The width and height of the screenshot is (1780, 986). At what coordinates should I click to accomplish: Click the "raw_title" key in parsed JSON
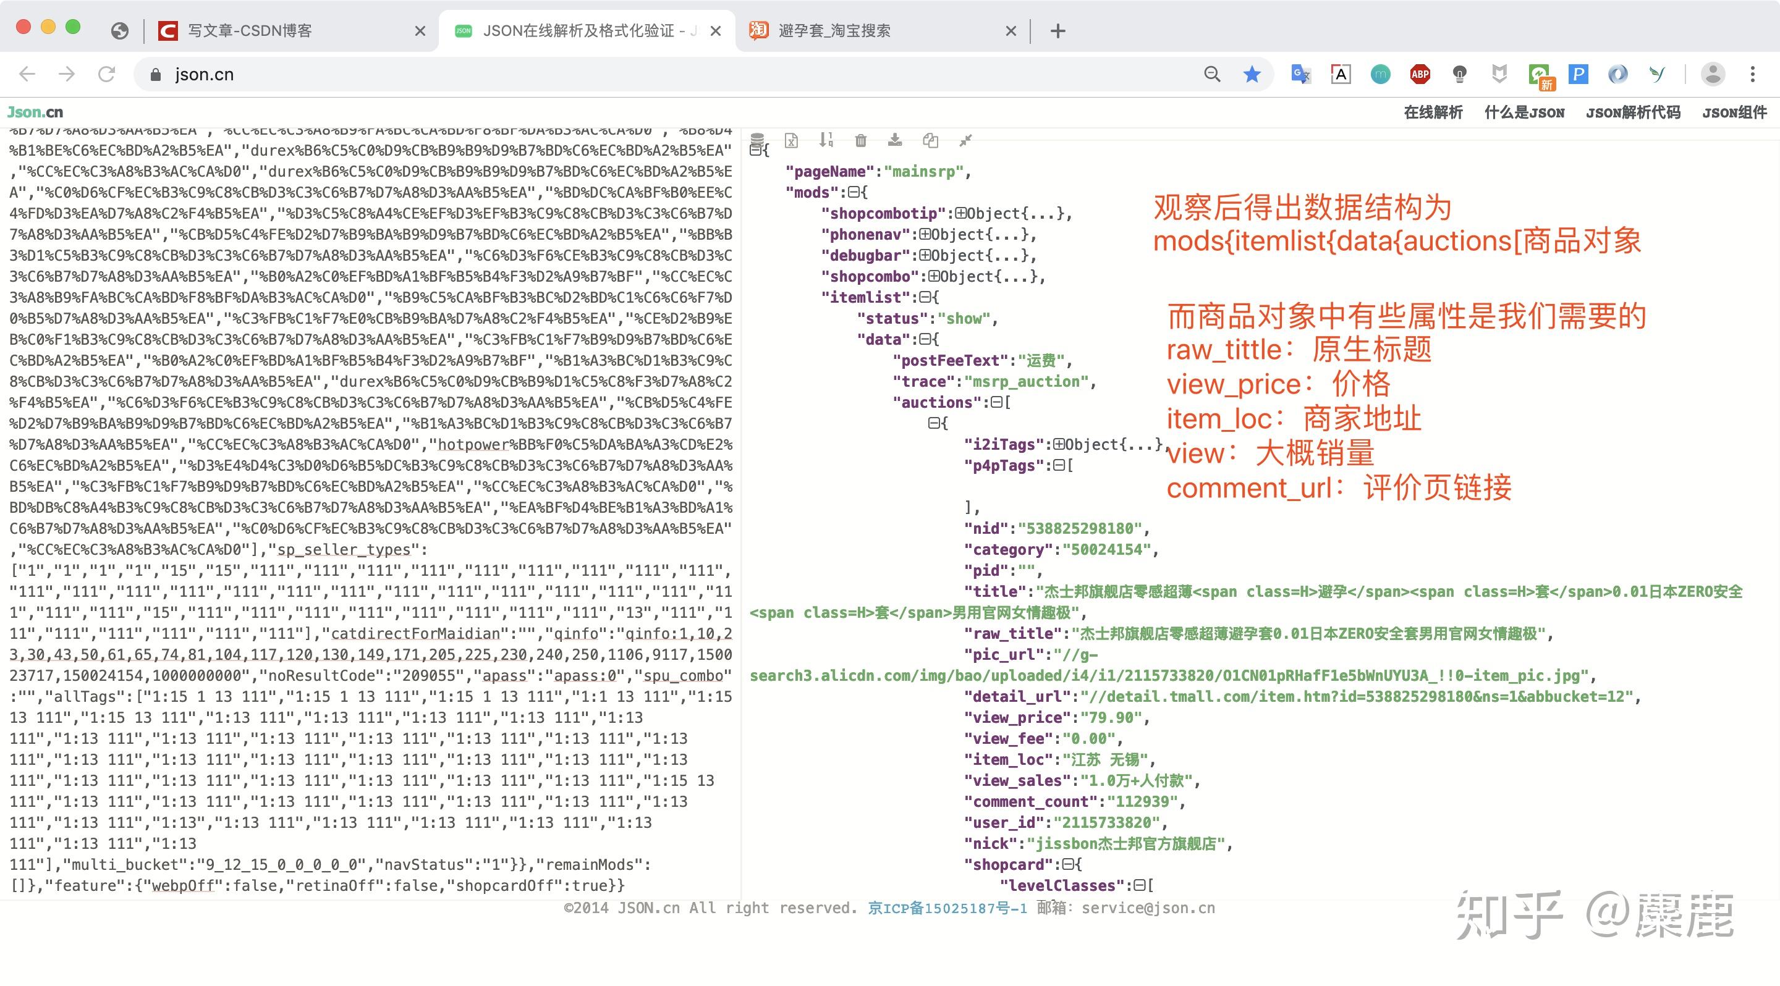[1017, 634]
